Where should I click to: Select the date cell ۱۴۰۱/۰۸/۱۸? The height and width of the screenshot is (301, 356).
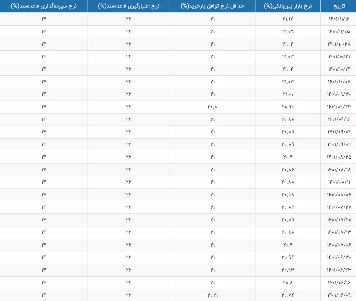339,170
